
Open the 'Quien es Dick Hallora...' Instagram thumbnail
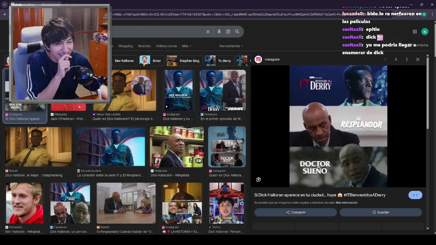(227, 147)
